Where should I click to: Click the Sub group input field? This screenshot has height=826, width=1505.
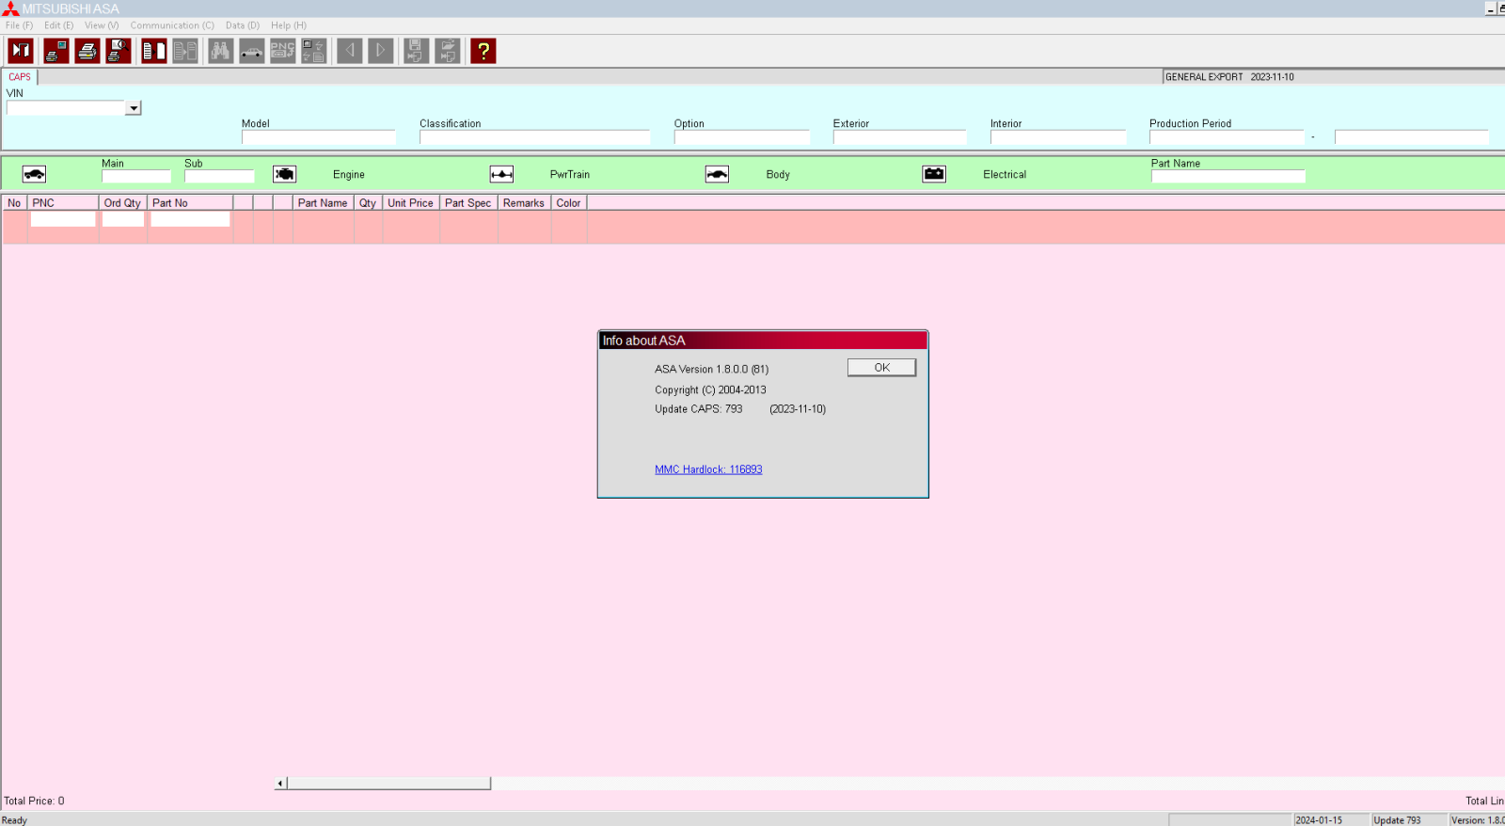point(219,176)
